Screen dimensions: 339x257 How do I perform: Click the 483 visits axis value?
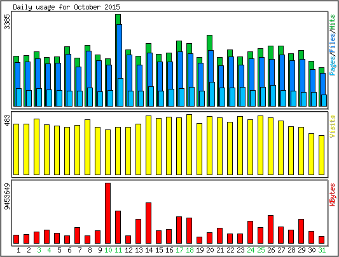8,121
